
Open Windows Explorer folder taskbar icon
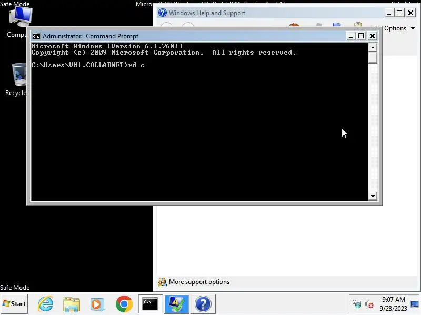(x=72, y=304)
